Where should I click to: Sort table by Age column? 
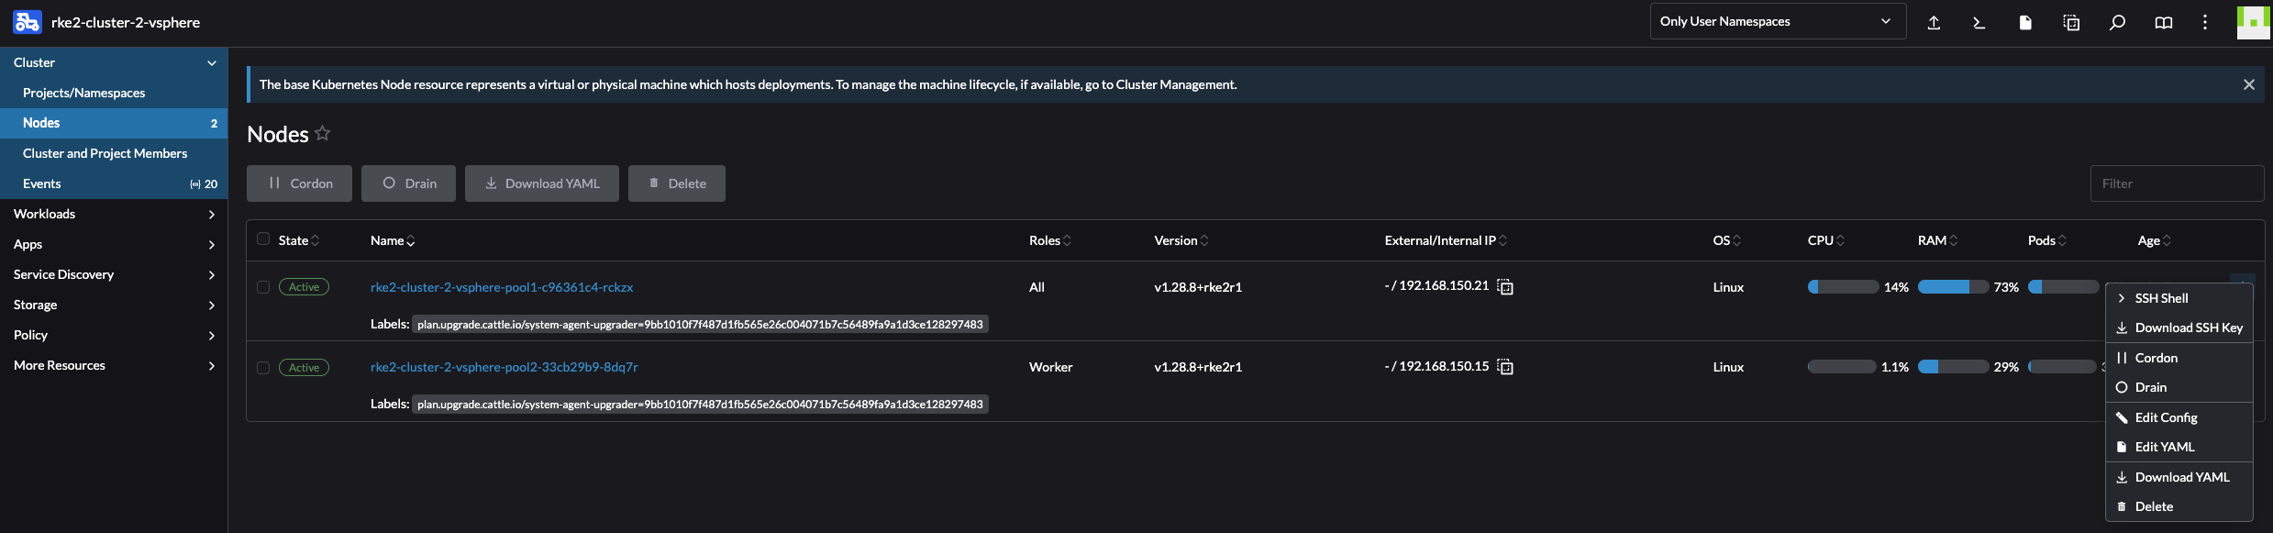pos(2155,240)
